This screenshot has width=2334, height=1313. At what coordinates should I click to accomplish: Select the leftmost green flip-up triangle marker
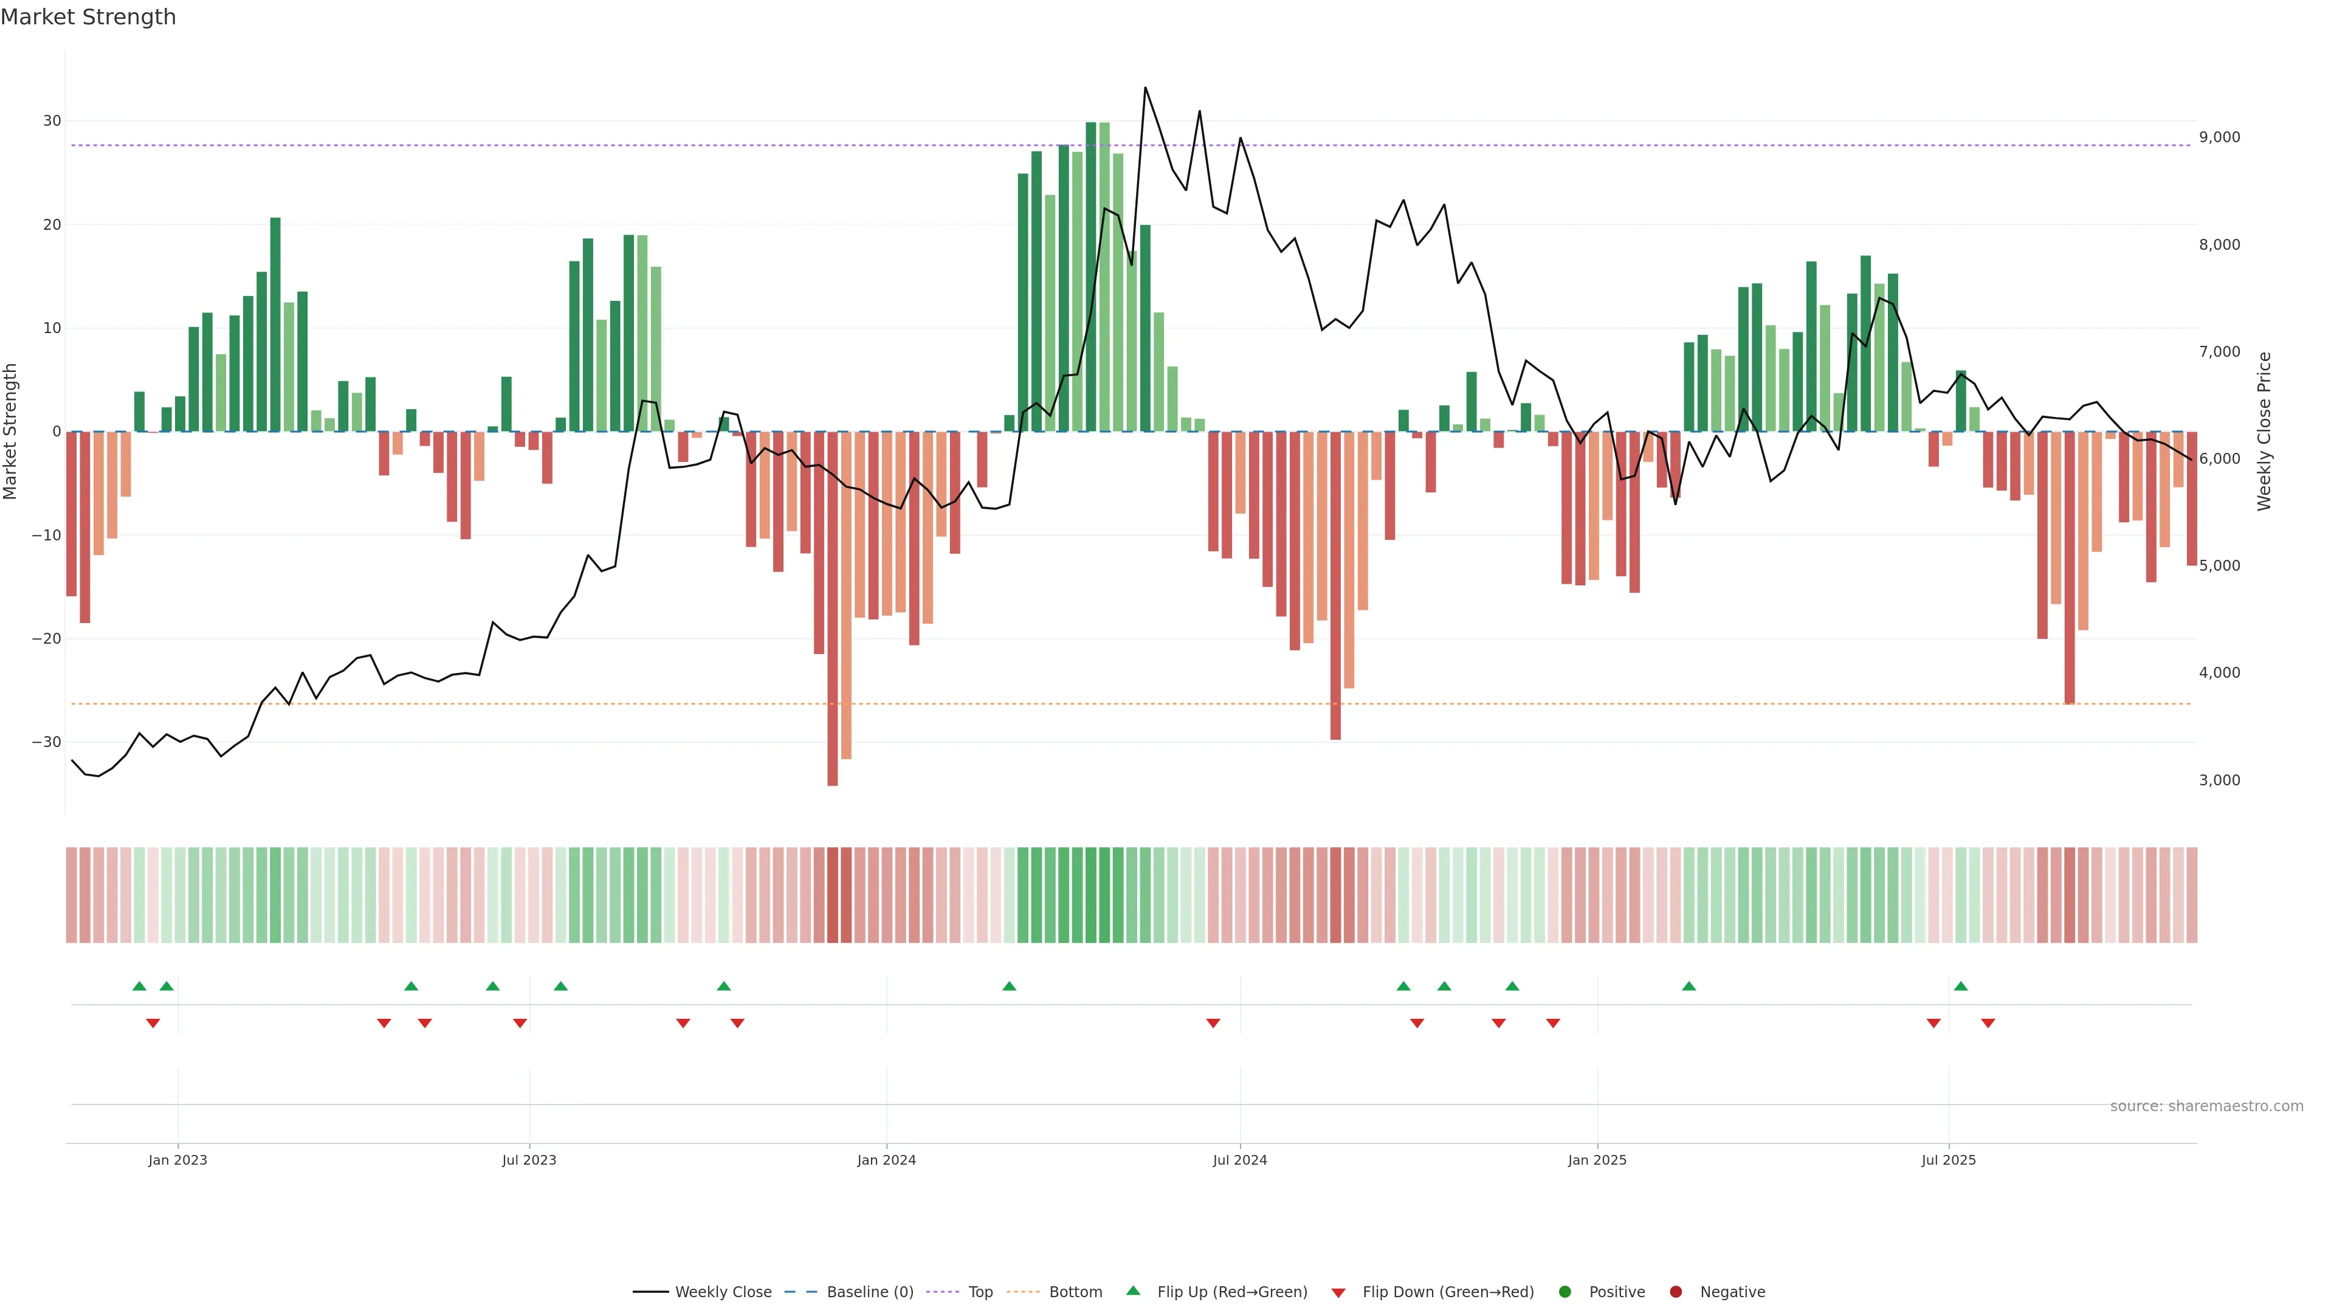(x=139, y=986)
